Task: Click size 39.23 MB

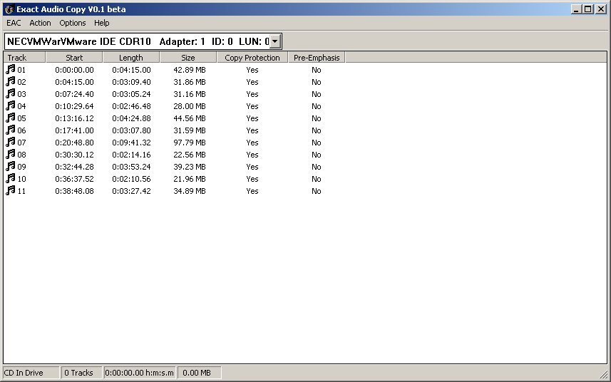Action: click(x=190, y=167)
